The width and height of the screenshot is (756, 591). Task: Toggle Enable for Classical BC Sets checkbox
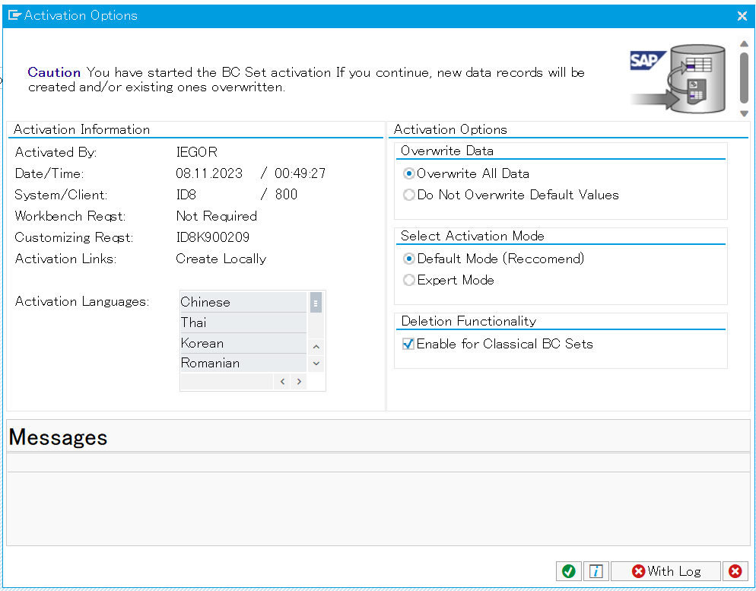coord(408,344)
